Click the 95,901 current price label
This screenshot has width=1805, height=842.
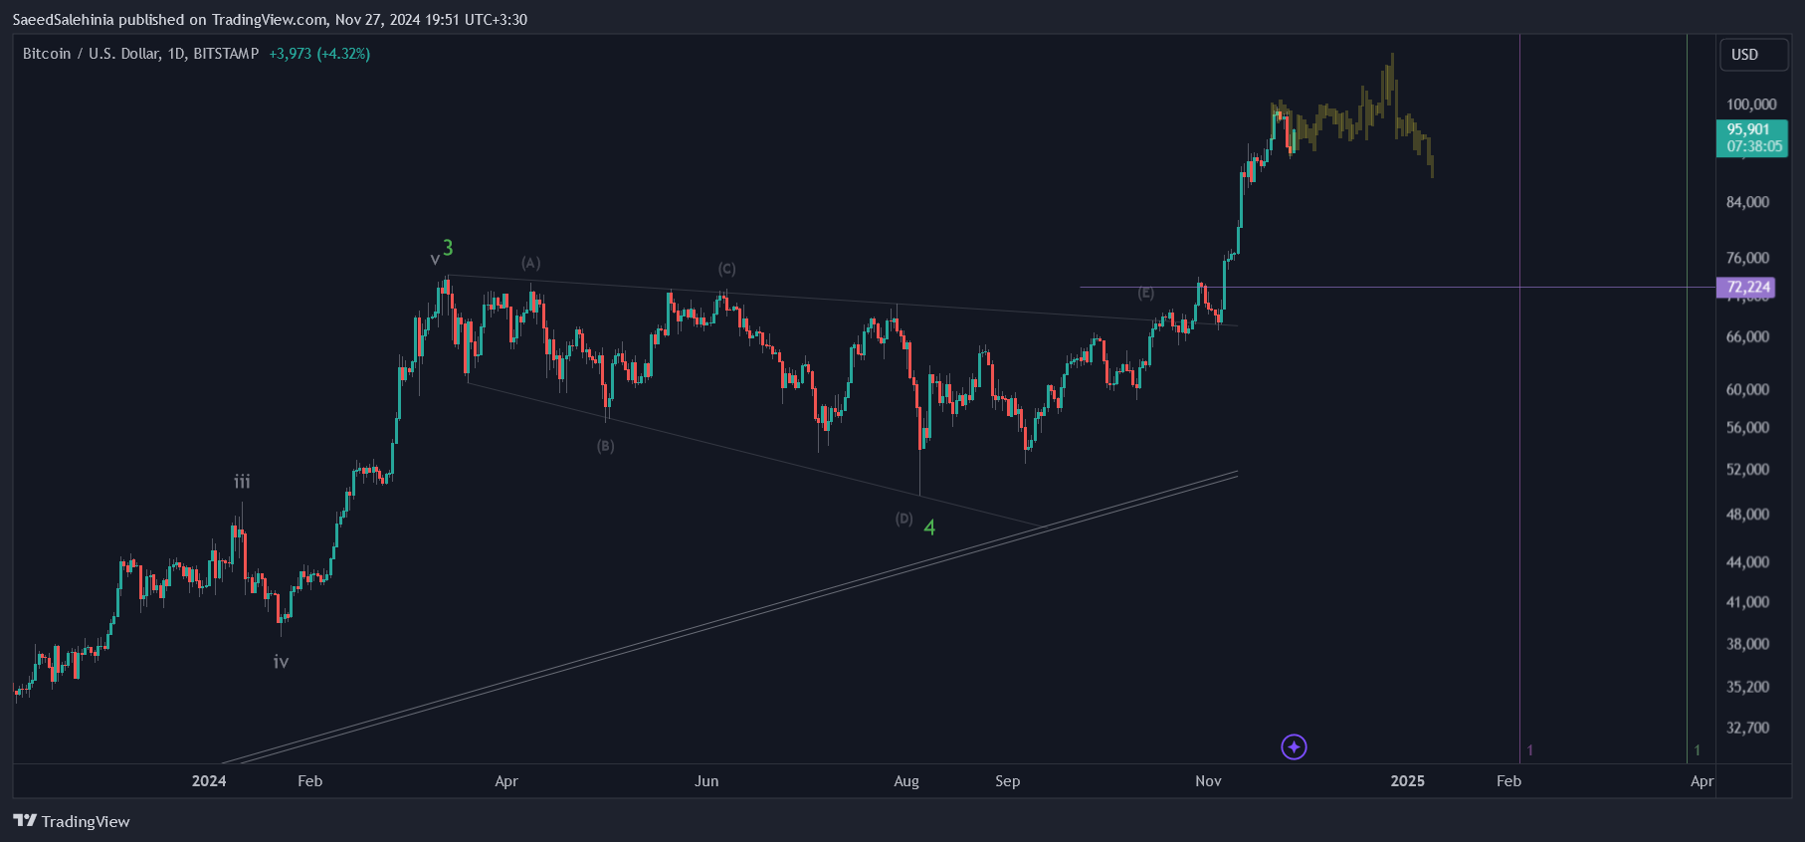[x=1748, y=129]
